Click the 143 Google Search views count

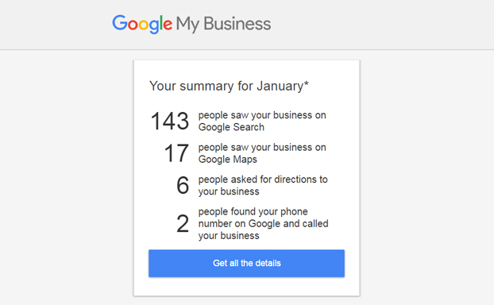tap(170, 121)
